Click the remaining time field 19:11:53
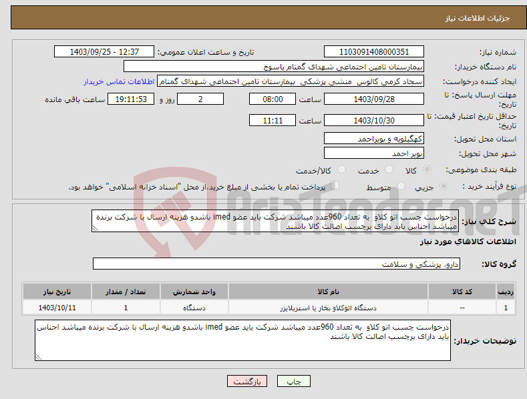This screenshot has width=527, height=399. (131, 99)
